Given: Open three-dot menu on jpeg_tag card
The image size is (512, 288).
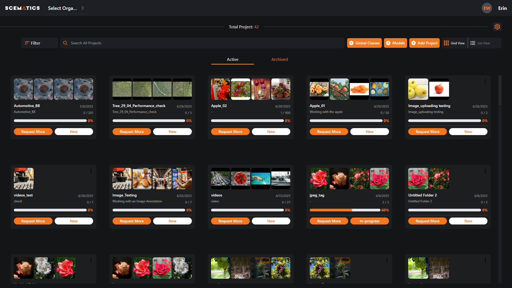Looking at the screenshot, I should pyautogui.click(x=387, y=171).
